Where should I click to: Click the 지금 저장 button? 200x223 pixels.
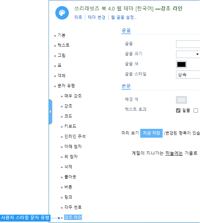point(151,133)
